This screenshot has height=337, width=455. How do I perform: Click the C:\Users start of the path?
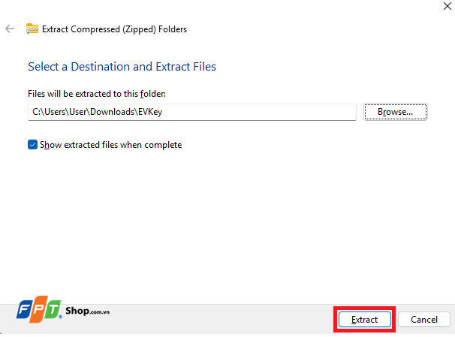pos(49,112)
